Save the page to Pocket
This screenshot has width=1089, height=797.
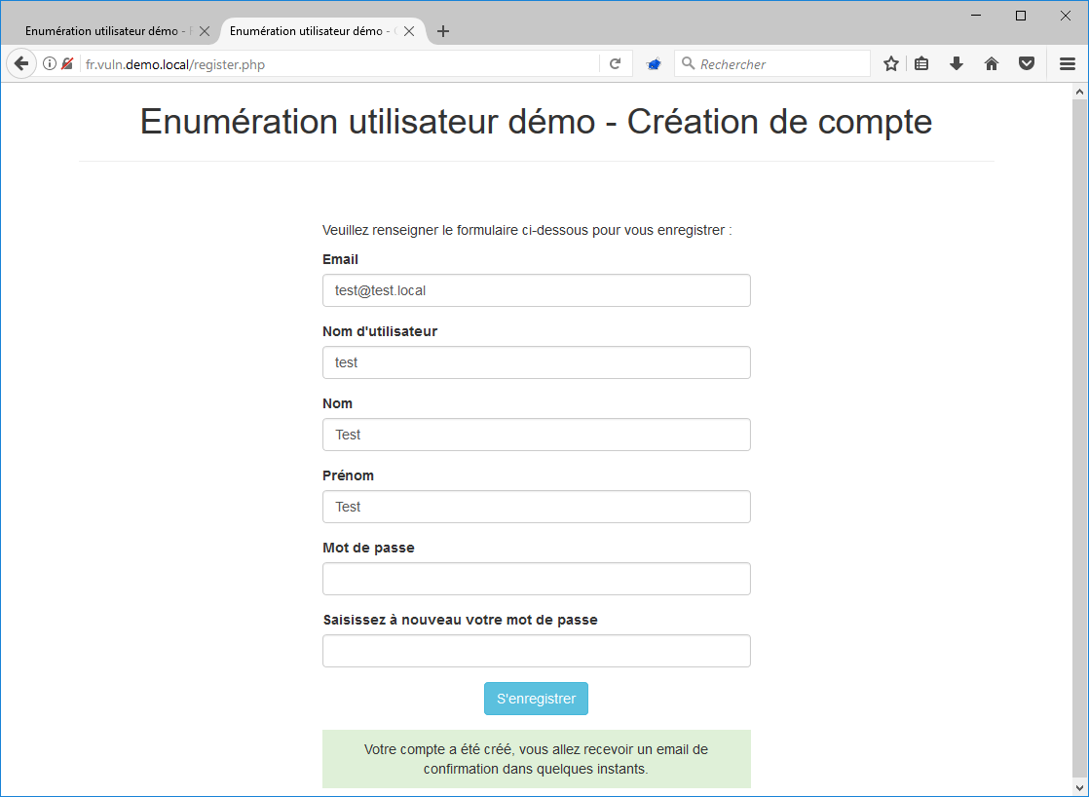click(1027, 62)
